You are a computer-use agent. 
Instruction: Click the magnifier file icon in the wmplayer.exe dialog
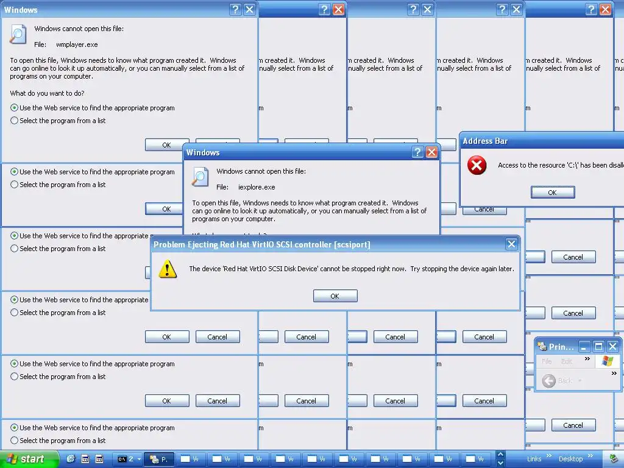click(18, 34)
